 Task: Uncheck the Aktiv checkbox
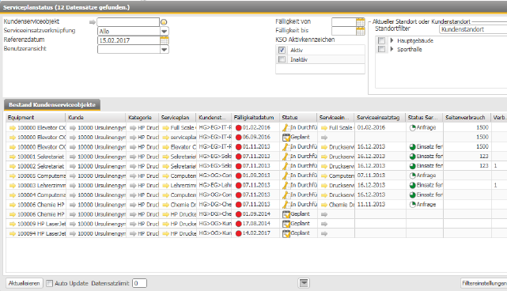click(x=282, y=50)
